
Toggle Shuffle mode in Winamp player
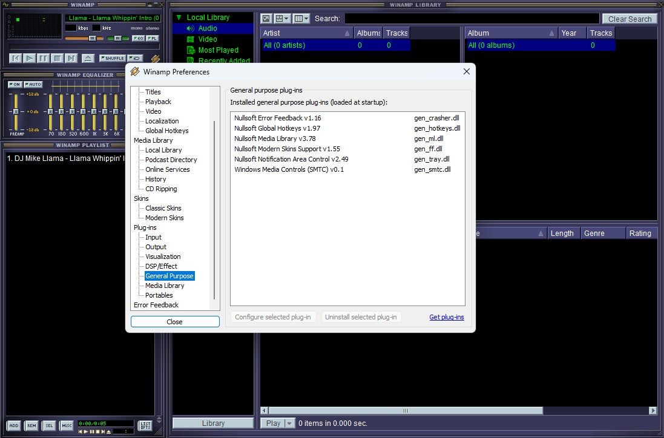[x=112, y=59]
